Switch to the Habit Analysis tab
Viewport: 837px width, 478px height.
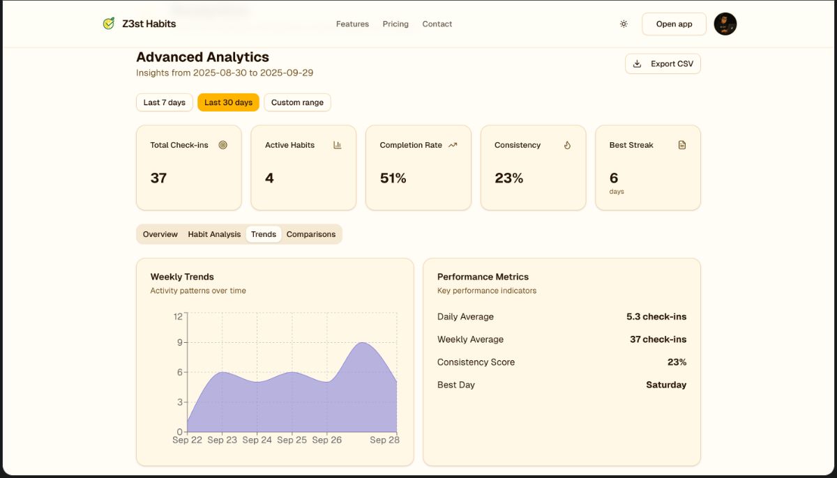point(214,234)
